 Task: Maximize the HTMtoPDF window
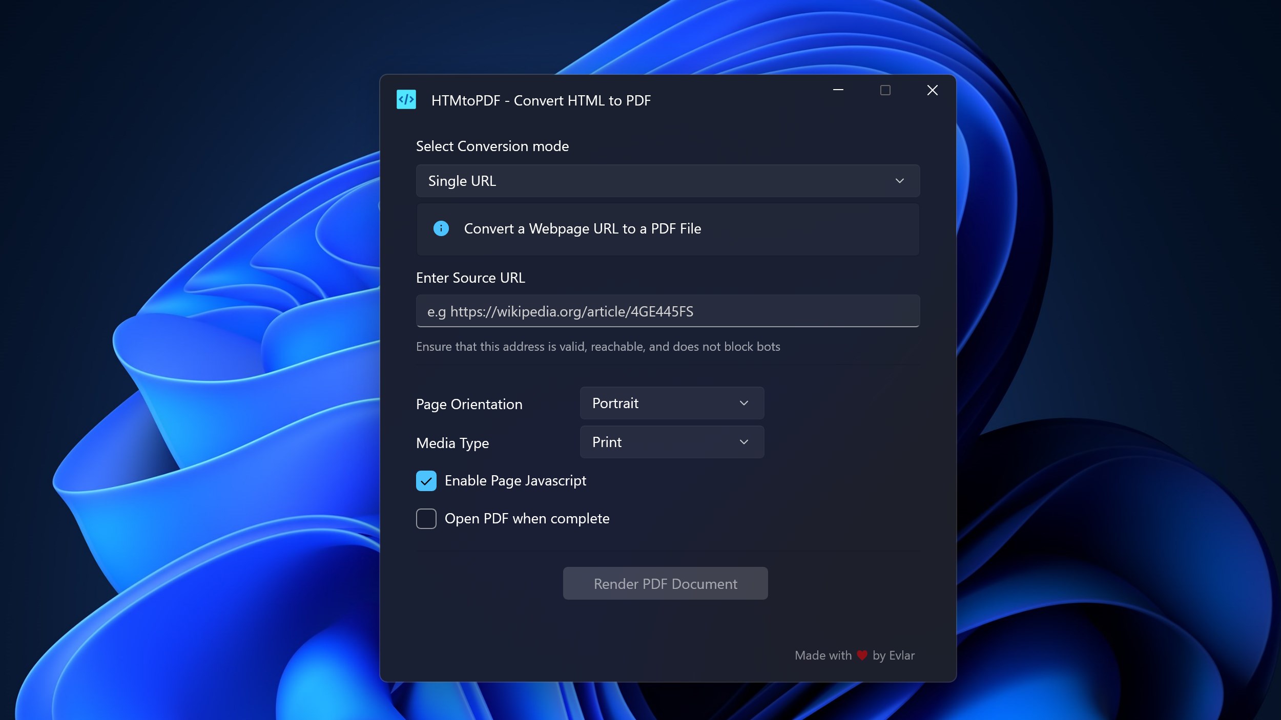(885, 90)
